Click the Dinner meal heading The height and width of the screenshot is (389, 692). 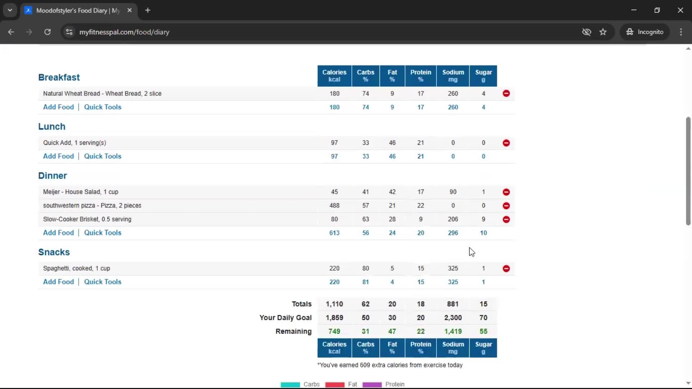click(x=52, y=176)
